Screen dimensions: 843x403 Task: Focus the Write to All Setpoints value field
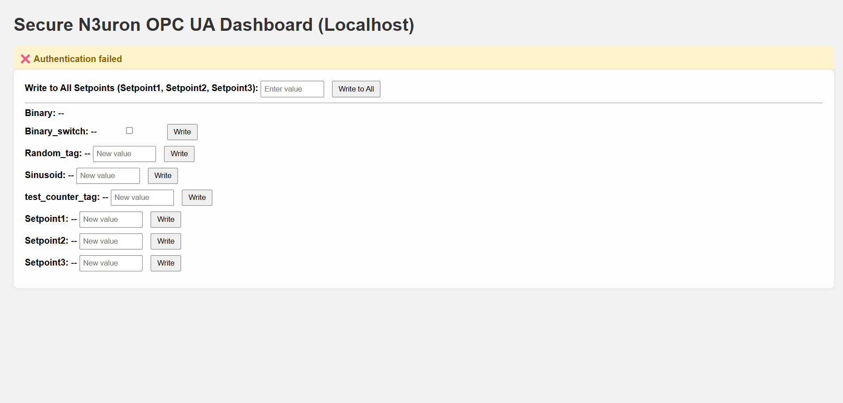(292, 89)
